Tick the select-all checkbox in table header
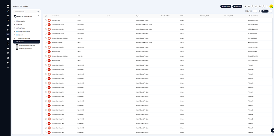 [x=46, y=16]
